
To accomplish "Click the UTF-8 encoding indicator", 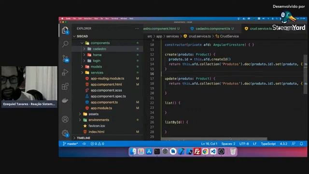I will pos(244,144).
